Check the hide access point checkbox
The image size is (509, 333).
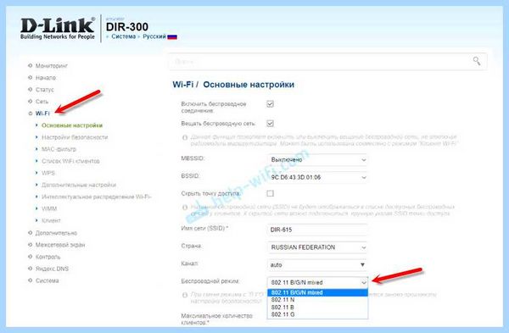[270, 193]
